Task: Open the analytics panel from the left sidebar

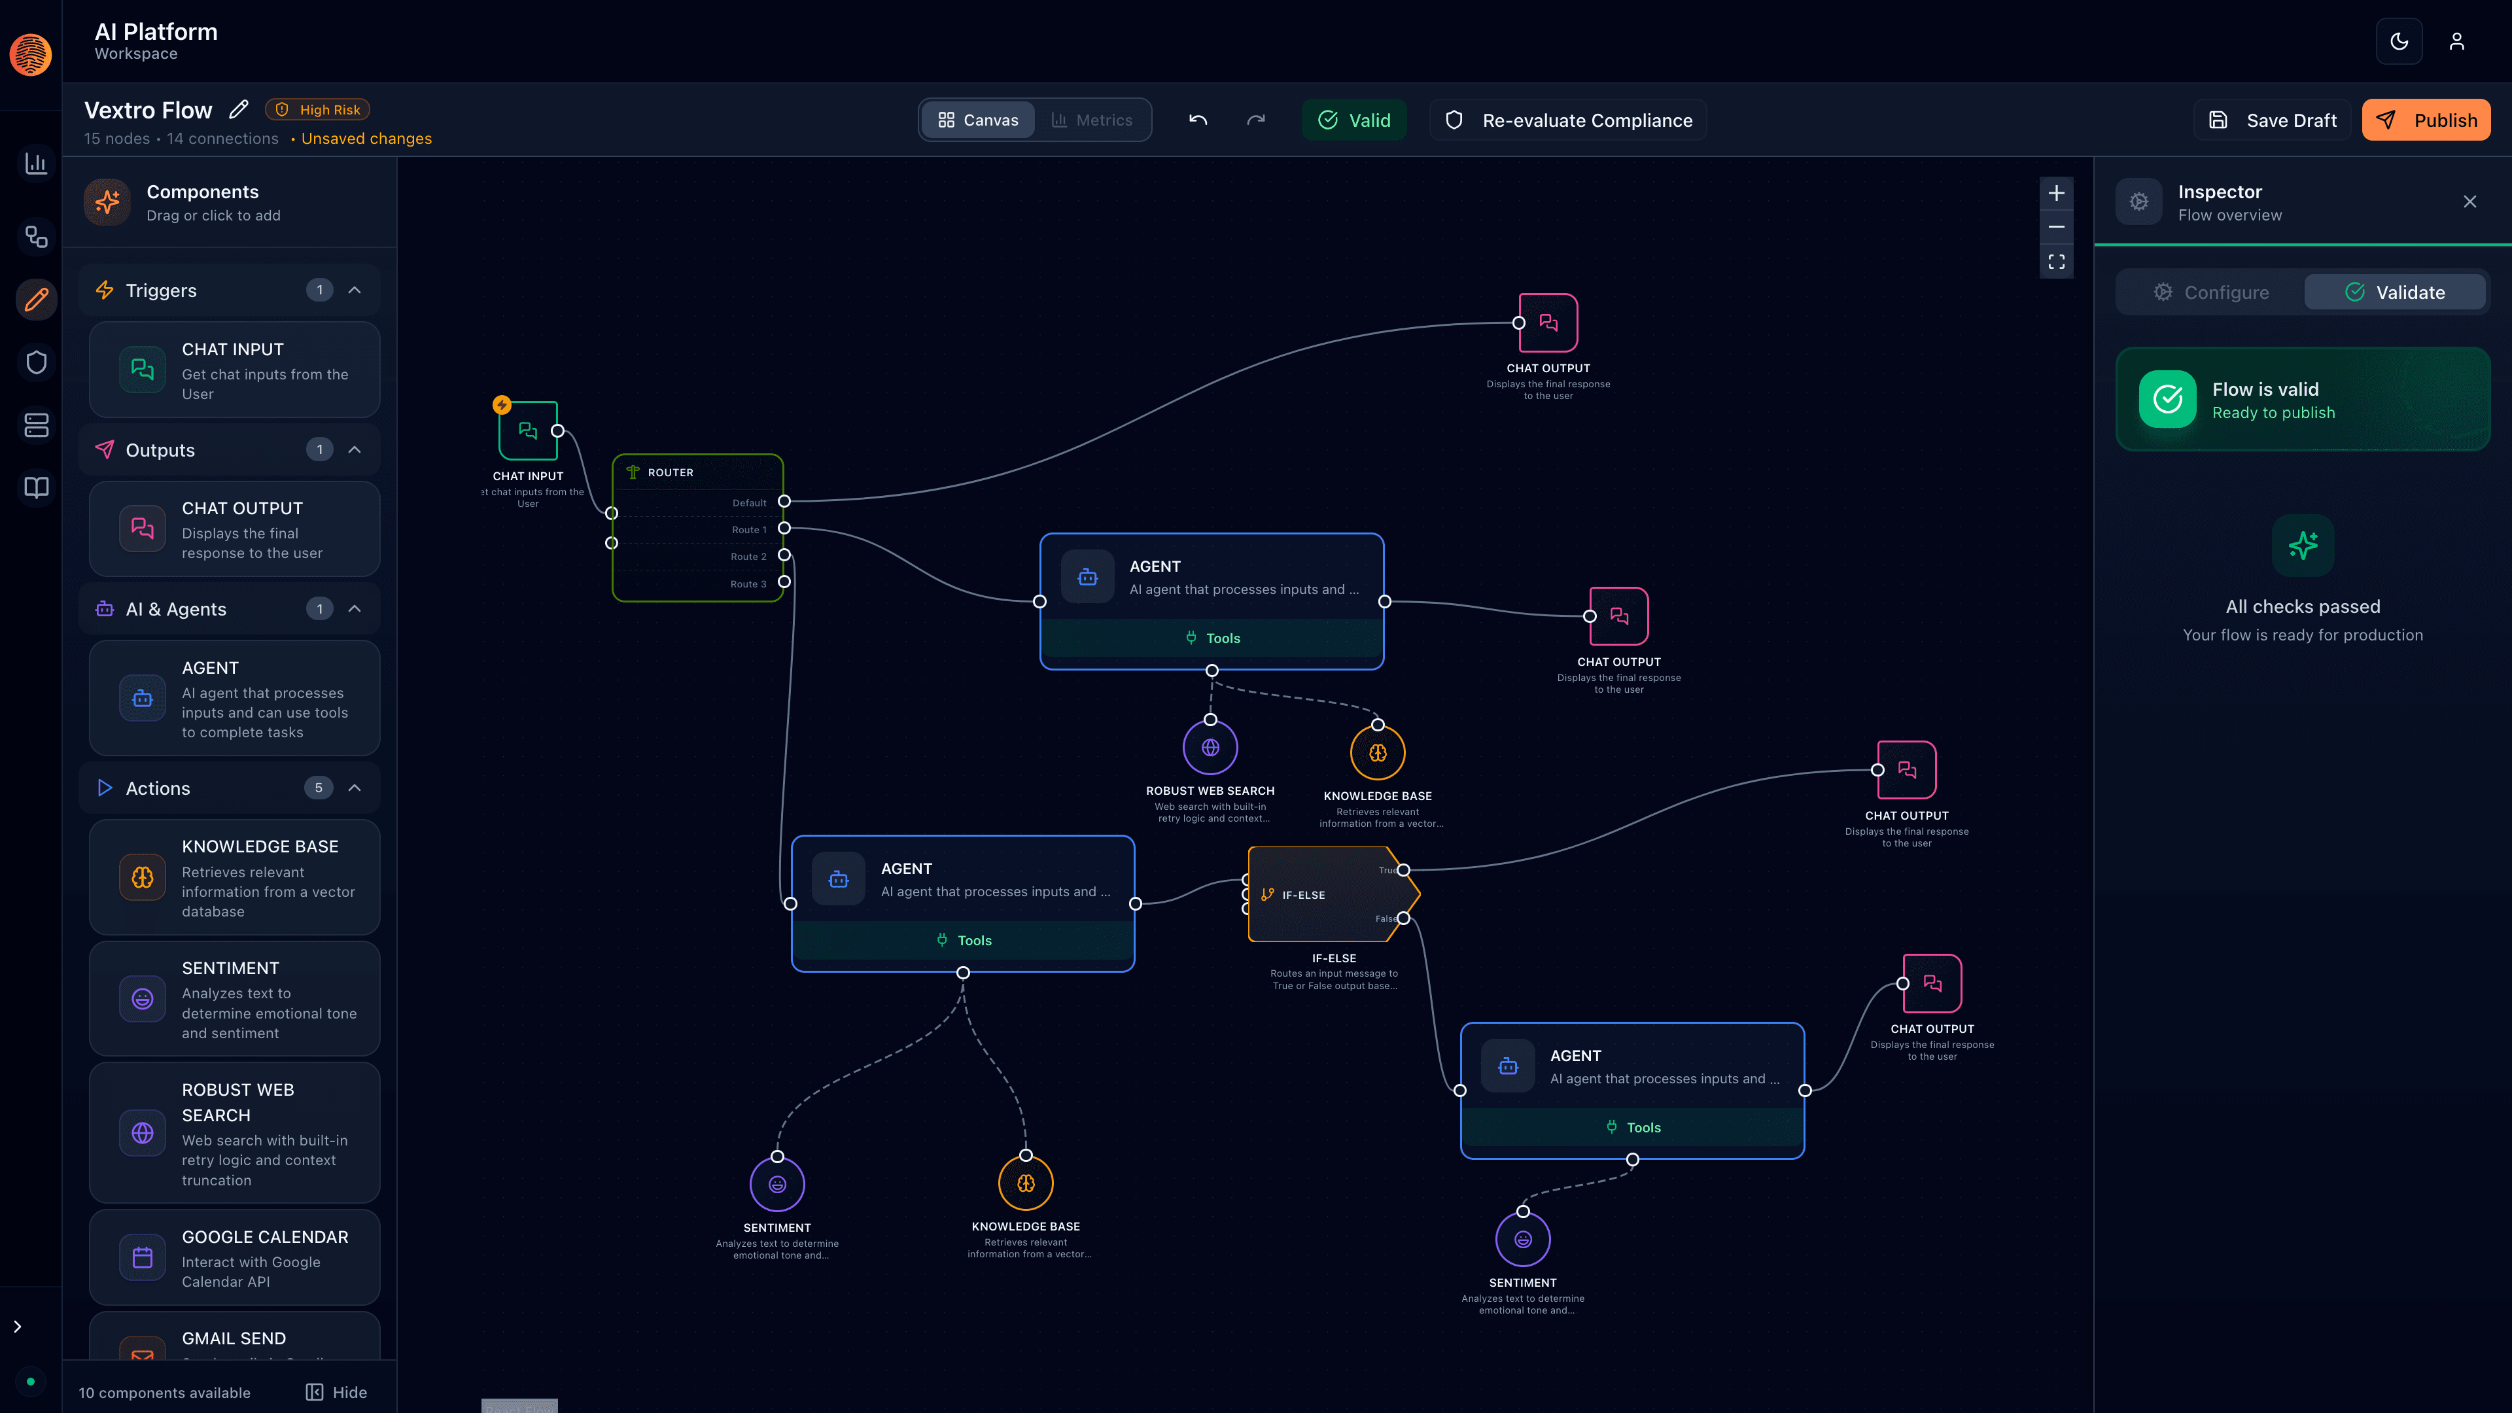Action: 35,164
